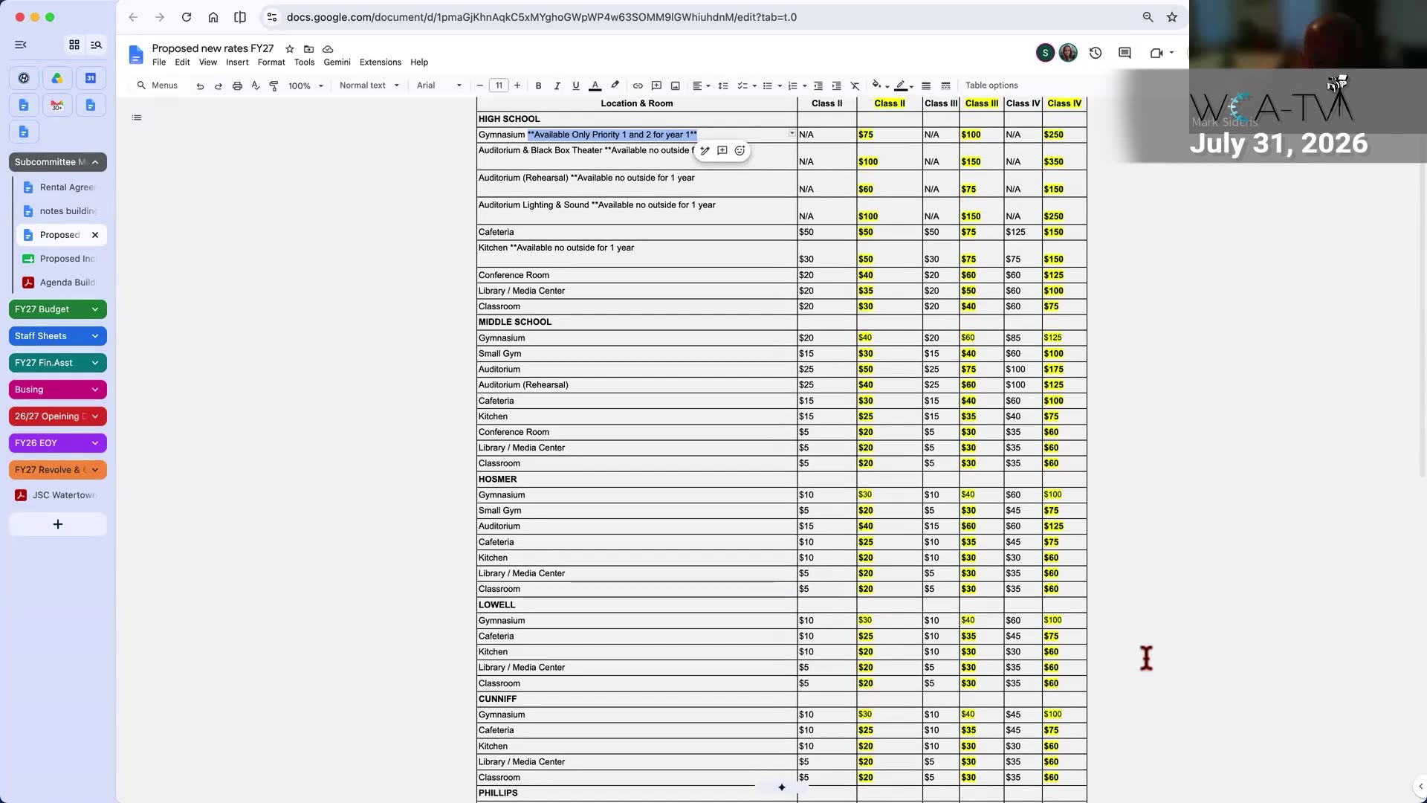Insert an image from the toolbar
Image resolution: width=1427 pixels, height=803 pixels.
pos(675,86)
